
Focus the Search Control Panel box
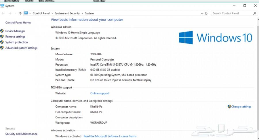point(232,13)
